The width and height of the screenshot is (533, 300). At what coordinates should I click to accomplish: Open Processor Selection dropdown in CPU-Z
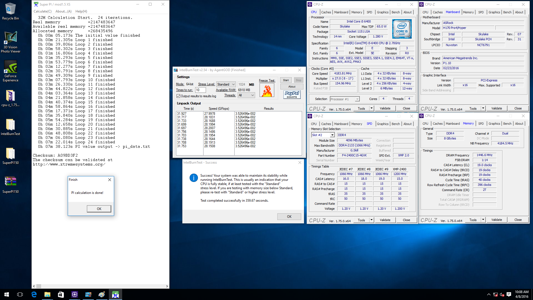[345, 99]
